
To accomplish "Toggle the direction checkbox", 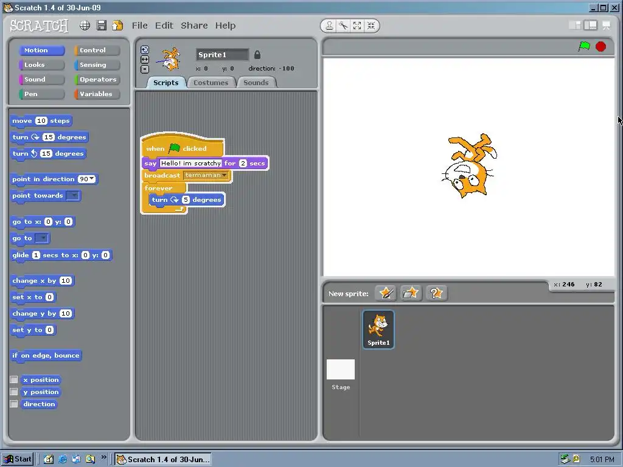I will pos(14,404).
